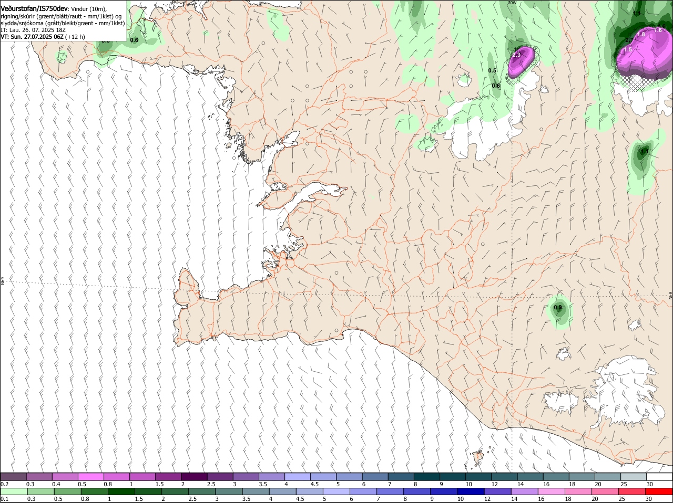Click the 1.6 value in the pink snow area

tap(658, 30)
